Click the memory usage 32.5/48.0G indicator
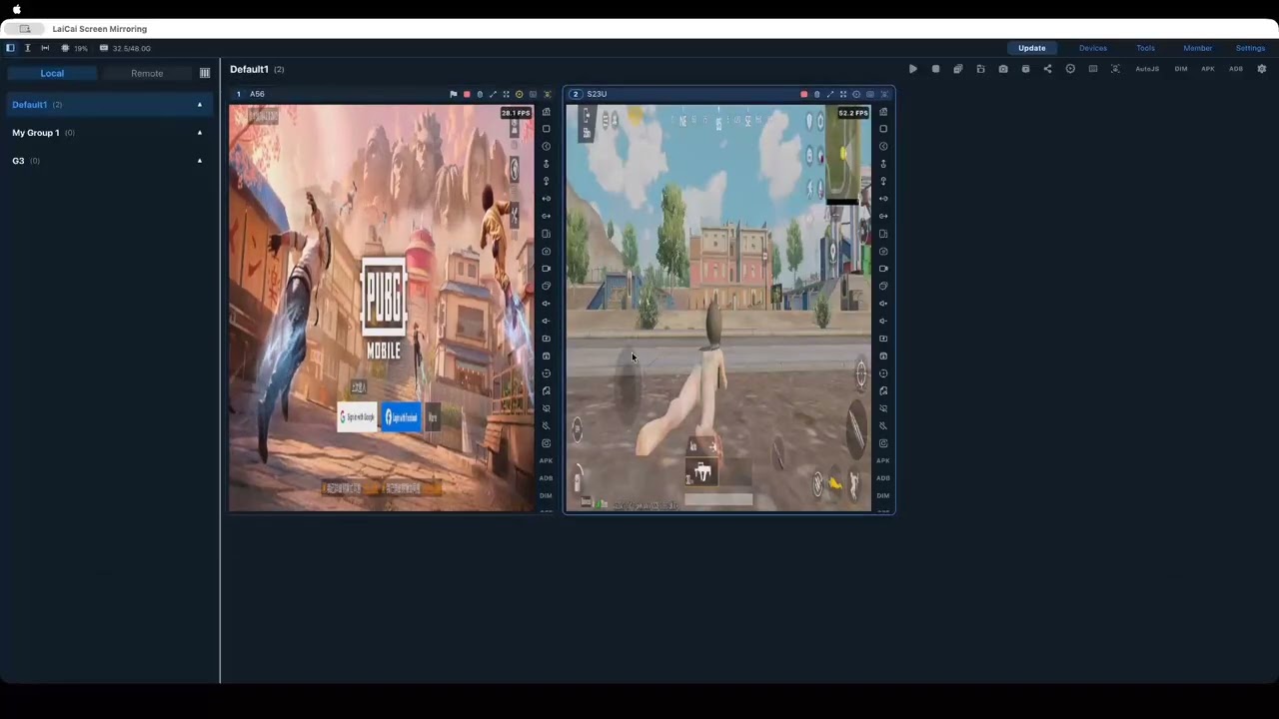1279x719 pixels. [x=125, y=48]
